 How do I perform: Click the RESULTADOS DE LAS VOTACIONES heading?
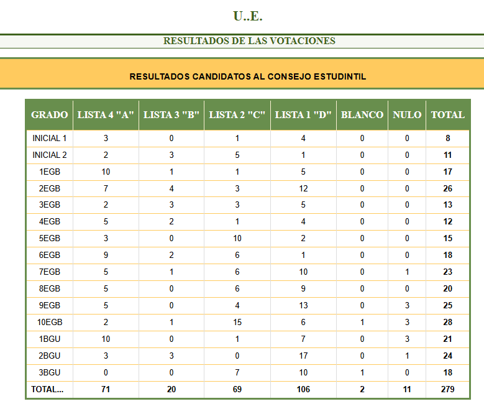click(x=249, y=41)
